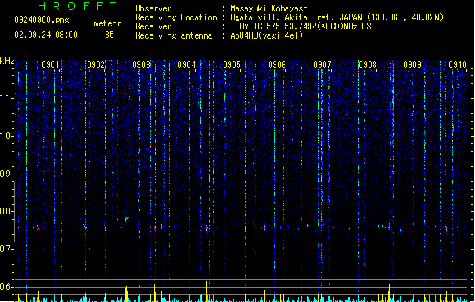
Task: Click the 0906 time marker
Action: coord(277,65)
